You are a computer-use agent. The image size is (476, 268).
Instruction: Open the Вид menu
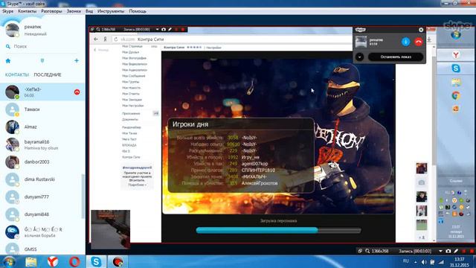coord(89,11)
